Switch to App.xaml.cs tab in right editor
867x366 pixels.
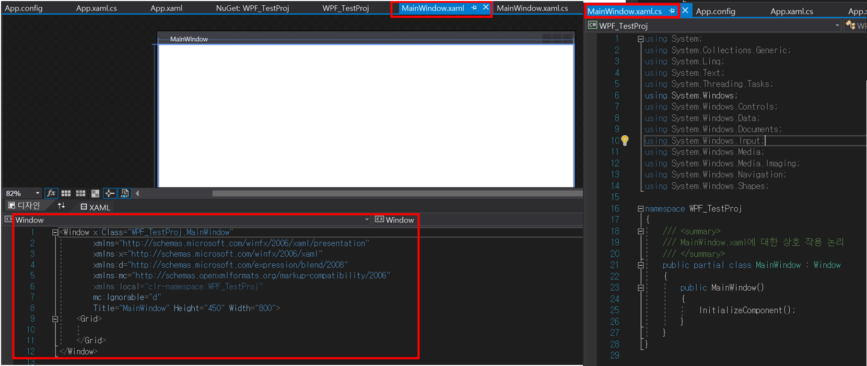tap(792, 11)
